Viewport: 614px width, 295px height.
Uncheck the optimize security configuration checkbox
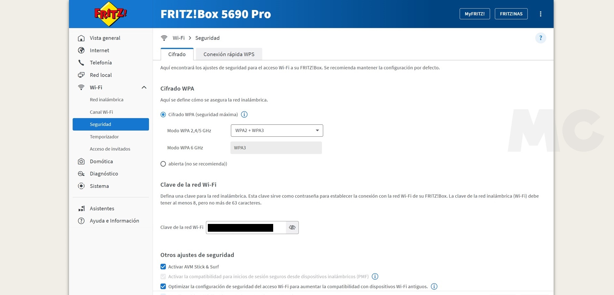point(163,287)
